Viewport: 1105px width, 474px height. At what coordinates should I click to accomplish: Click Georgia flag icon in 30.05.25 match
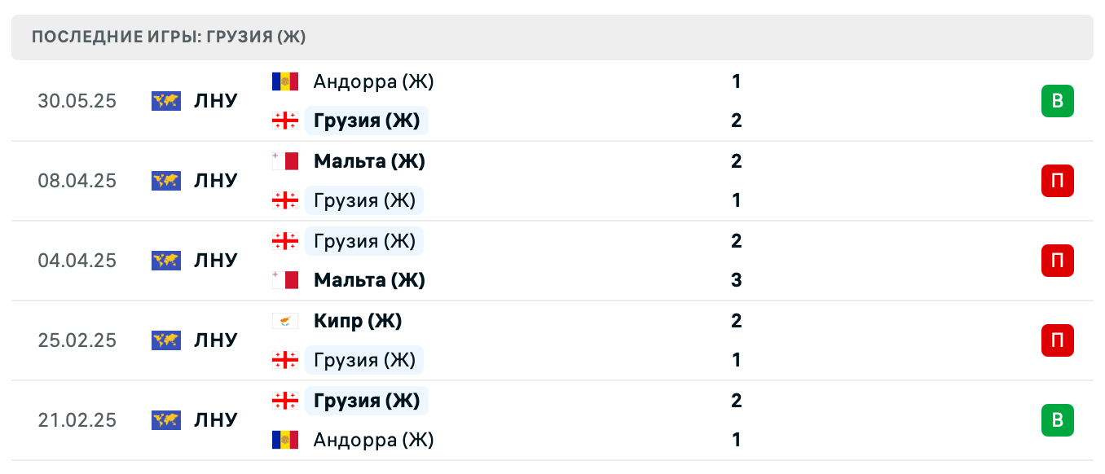click(285, 121)
